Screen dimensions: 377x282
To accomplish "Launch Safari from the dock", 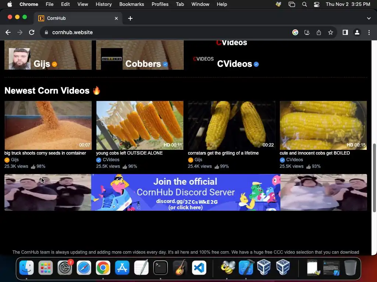I will point(84,268).
